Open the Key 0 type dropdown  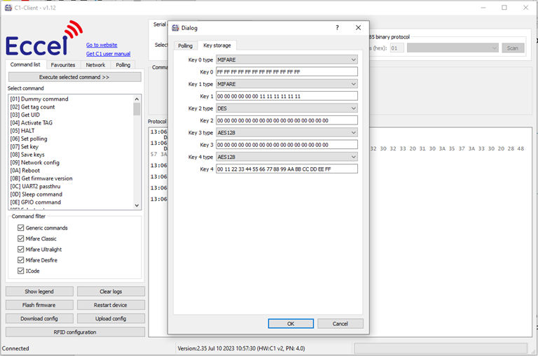click(x=287, y=59)
